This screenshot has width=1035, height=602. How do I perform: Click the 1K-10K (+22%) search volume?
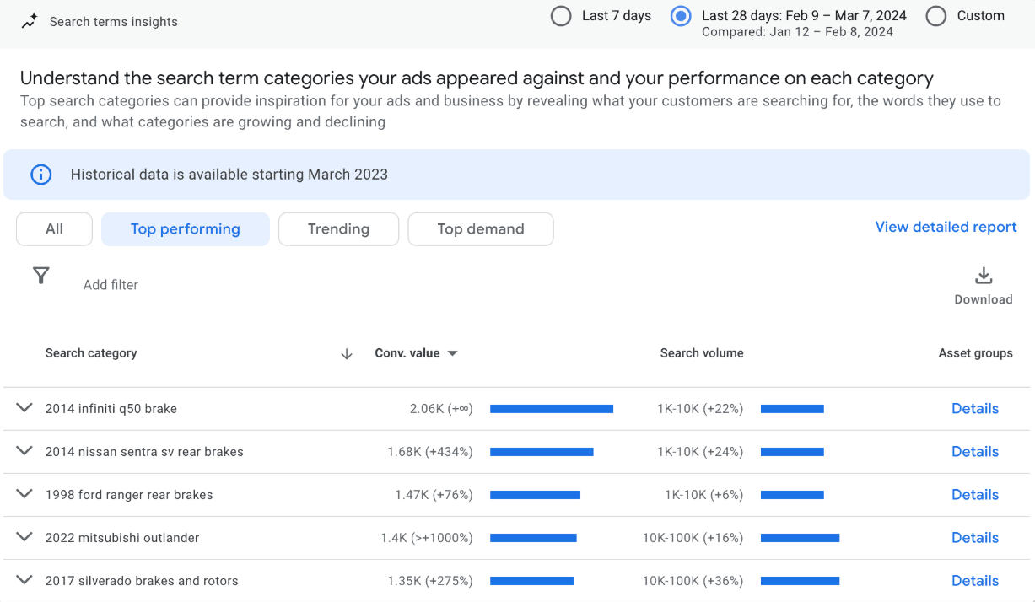click(x=700, y=409)
